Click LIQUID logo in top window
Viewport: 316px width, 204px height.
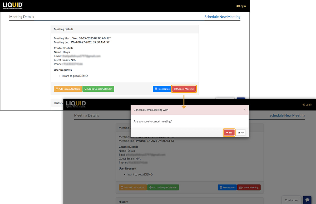coord(13,5)
